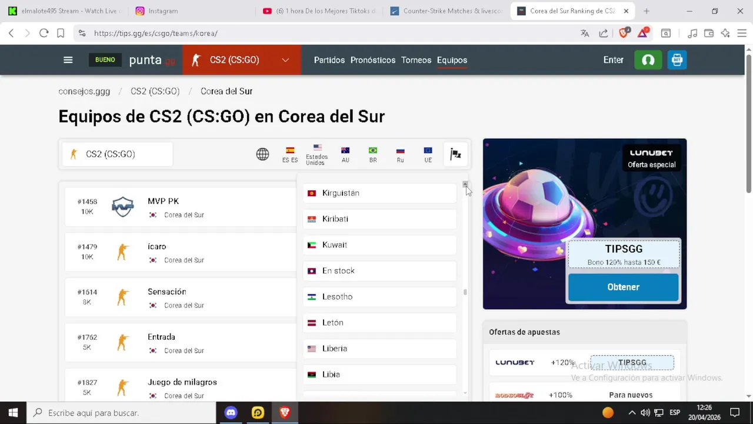Select Kuwait from country list

point(379,245)
